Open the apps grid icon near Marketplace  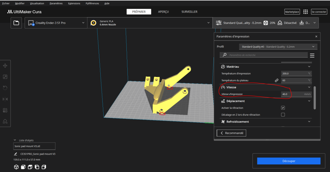[305, 12]
